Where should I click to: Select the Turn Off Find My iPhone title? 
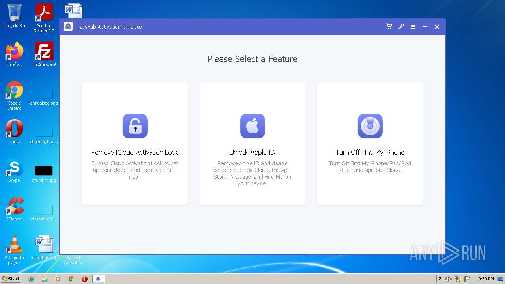point(370,152)
